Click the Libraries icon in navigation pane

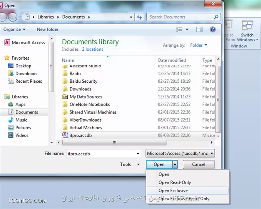7,97
